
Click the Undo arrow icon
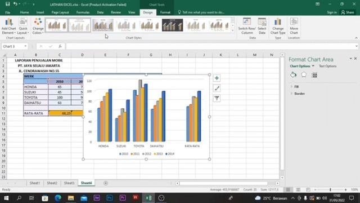pos(15,4)
